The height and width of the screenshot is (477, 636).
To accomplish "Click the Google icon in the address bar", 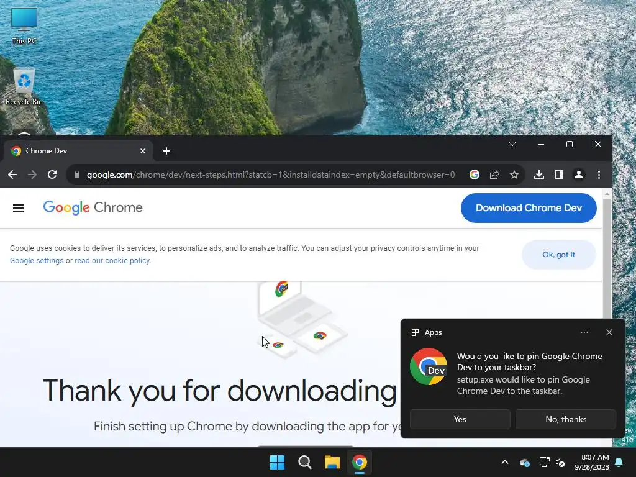I will click(475, 175).
